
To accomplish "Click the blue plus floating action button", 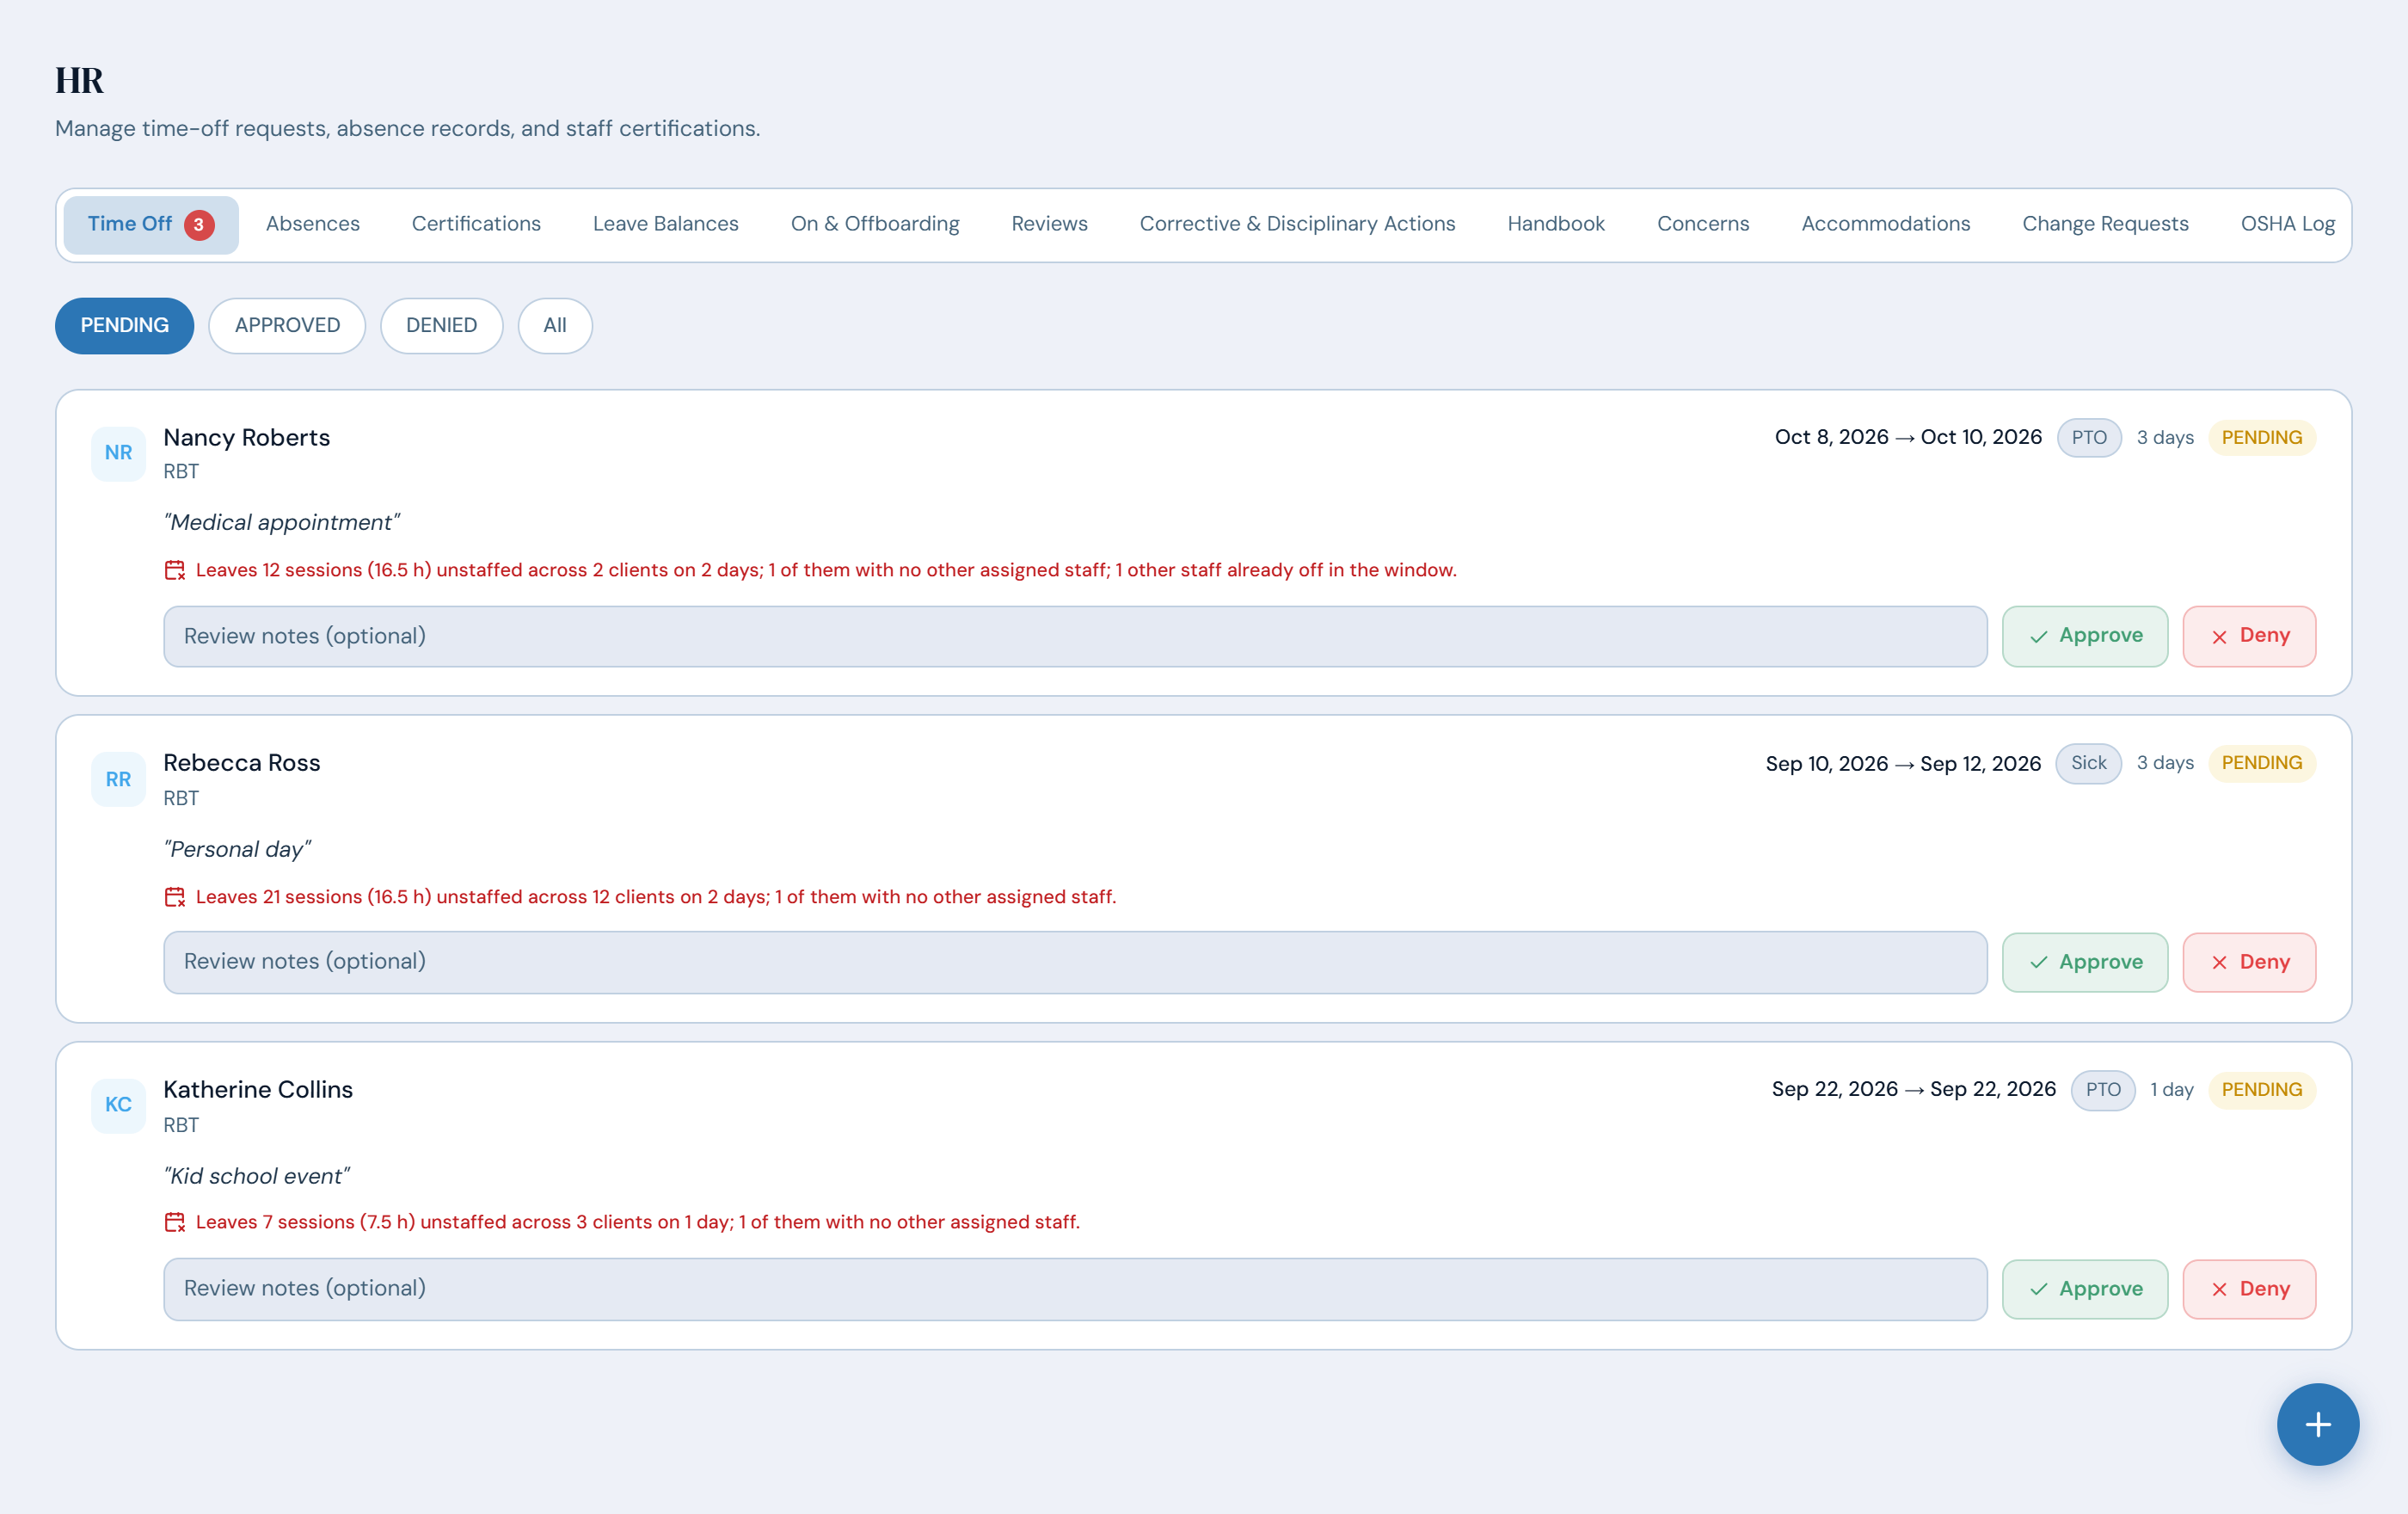I will tap(2317, 1424).
